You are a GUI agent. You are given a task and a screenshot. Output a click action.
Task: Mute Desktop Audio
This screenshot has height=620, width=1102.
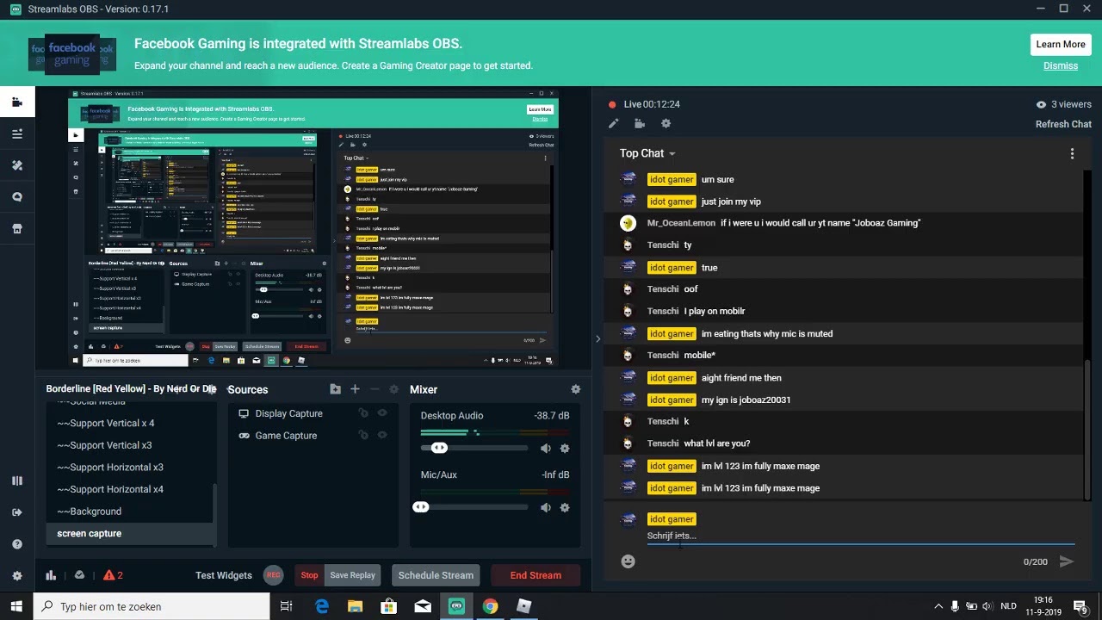tap(546, 449)
